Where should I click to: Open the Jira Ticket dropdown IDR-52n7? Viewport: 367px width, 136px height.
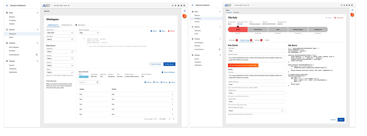[x=61, y=33]
